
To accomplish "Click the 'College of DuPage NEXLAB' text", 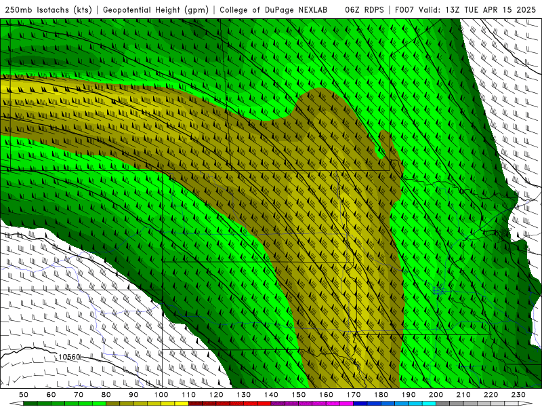I will click(x=274, y=9).
